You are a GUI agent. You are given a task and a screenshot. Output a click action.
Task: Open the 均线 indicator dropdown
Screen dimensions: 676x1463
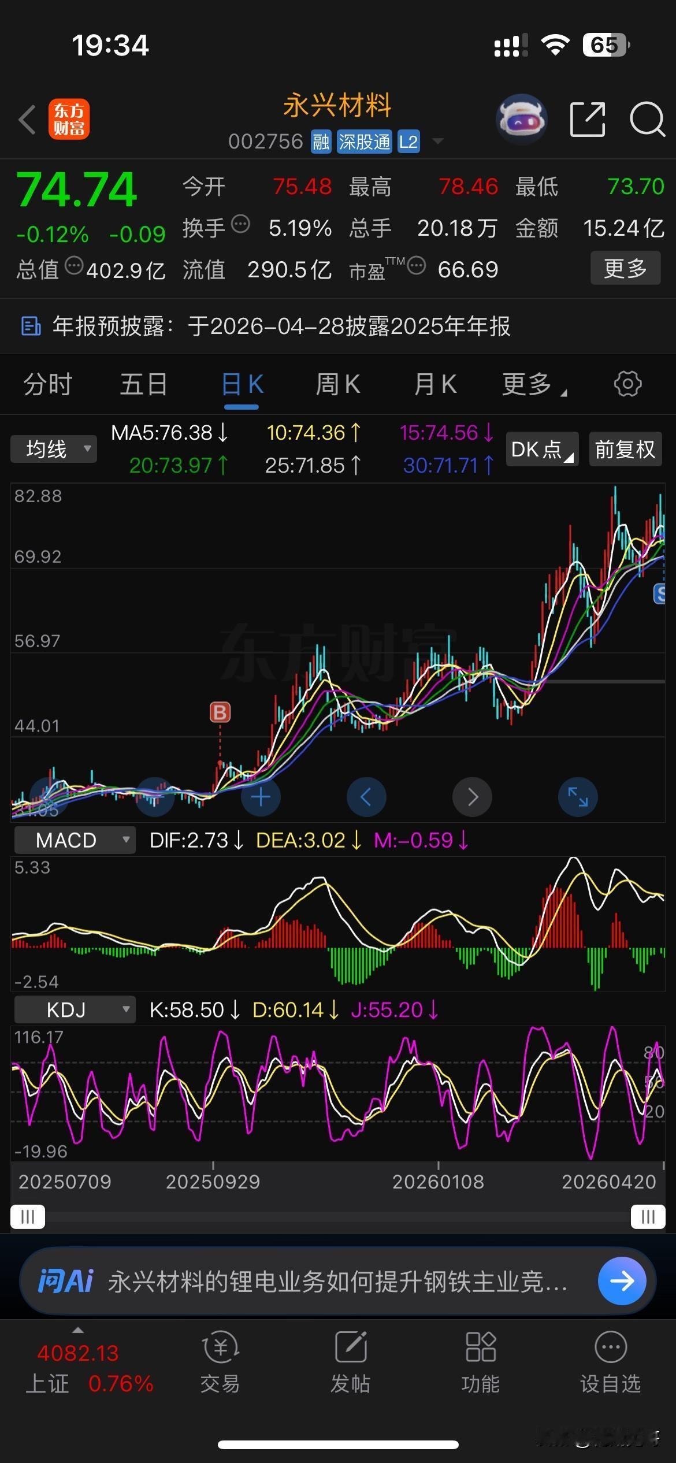pos(54,449)
